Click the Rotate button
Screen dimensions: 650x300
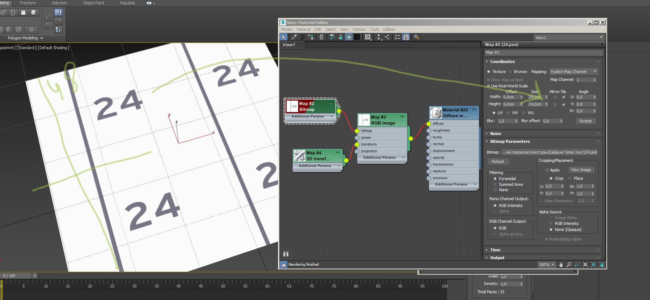(x=585, y=121)
